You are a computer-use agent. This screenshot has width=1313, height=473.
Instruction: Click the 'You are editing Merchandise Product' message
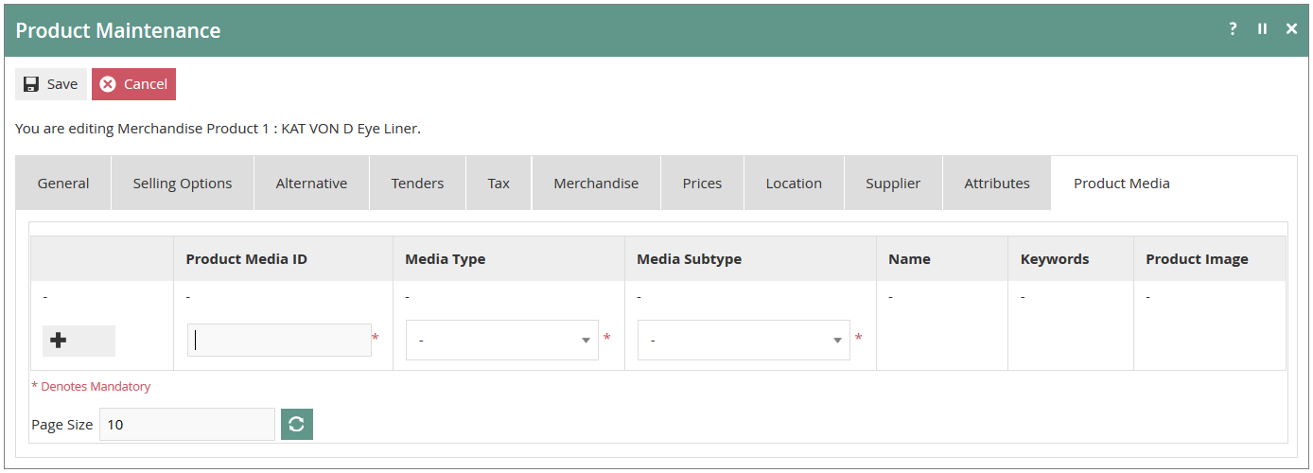218,129
